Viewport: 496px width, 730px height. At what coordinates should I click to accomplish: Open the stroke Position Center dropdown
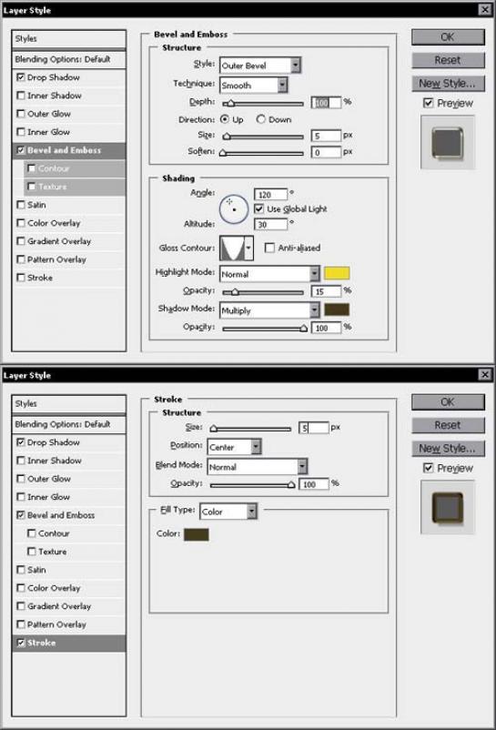point(235,447)
